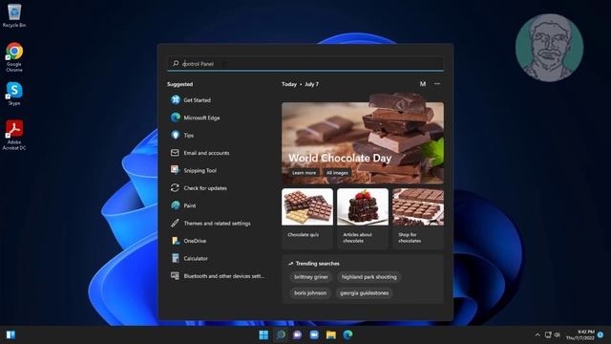611x344 pixels.
Task: Open the Skype desktop shortcut
Action: click(14, 94)
